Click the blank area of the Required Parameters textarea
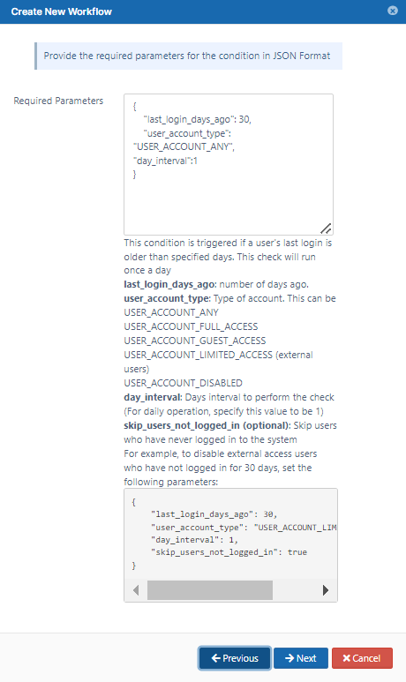 pyautogui.click(x=229, y=205)
